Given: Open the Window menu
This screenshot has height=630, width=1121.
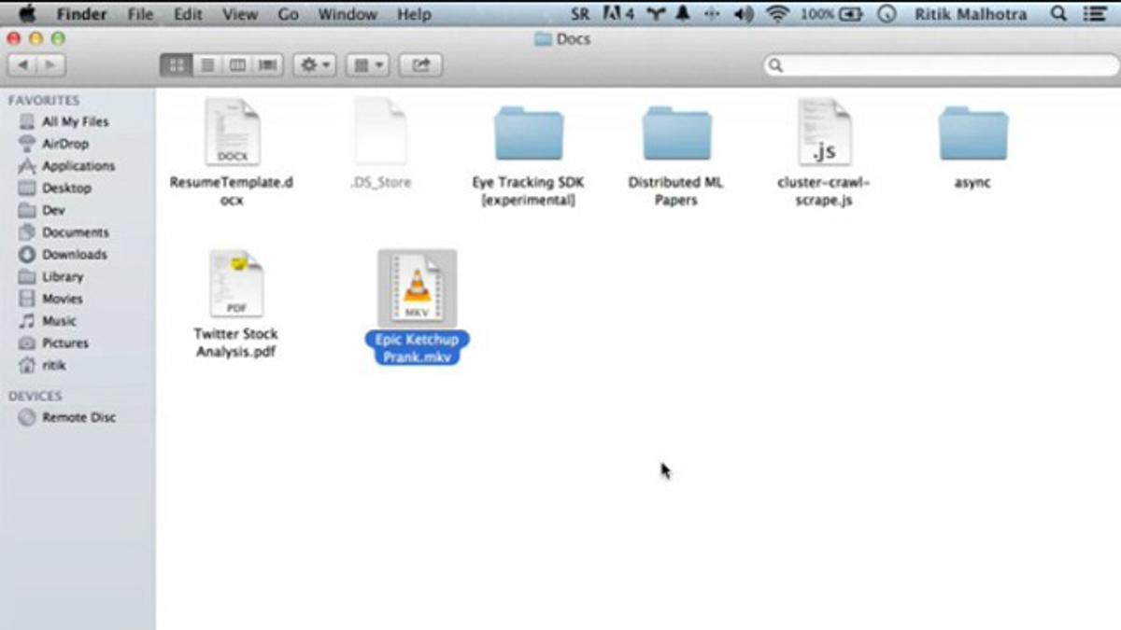Looking at the screenshot, I should (348, 14).
